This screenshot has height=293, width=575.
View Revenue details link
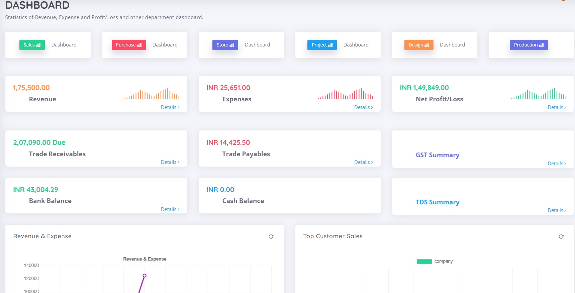[170, 107]
